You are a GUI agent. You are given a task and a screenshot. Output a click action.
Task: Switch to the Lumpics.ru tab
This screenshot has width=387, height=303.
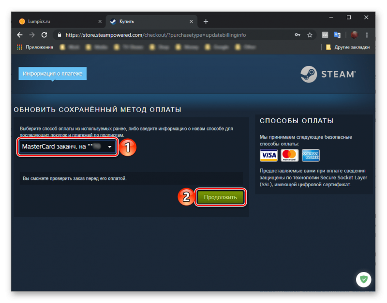pyautogui.click(x=59, y=21)
